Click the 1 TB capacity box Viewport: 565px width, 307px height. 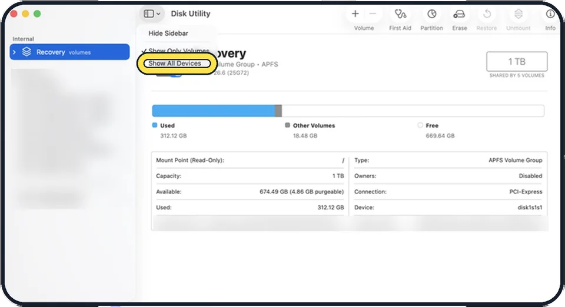coord(517,62)
